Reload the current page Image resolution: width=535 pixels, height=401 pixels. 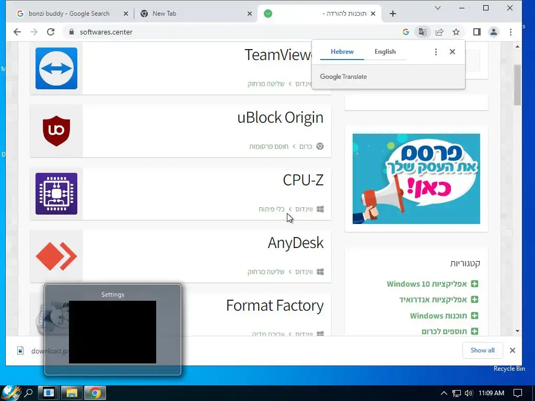pos(51,32)
